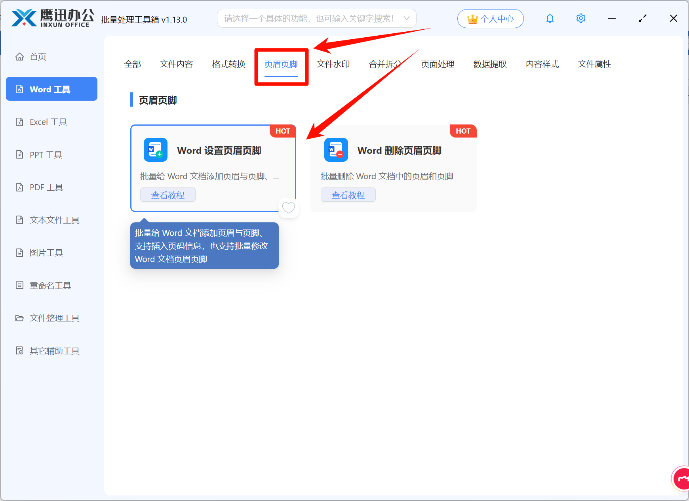The width and height of the screenshot is (689, 501).
Task: Open 个人中心 personal center
Action: pyautogui.click(x=490, y=18)
